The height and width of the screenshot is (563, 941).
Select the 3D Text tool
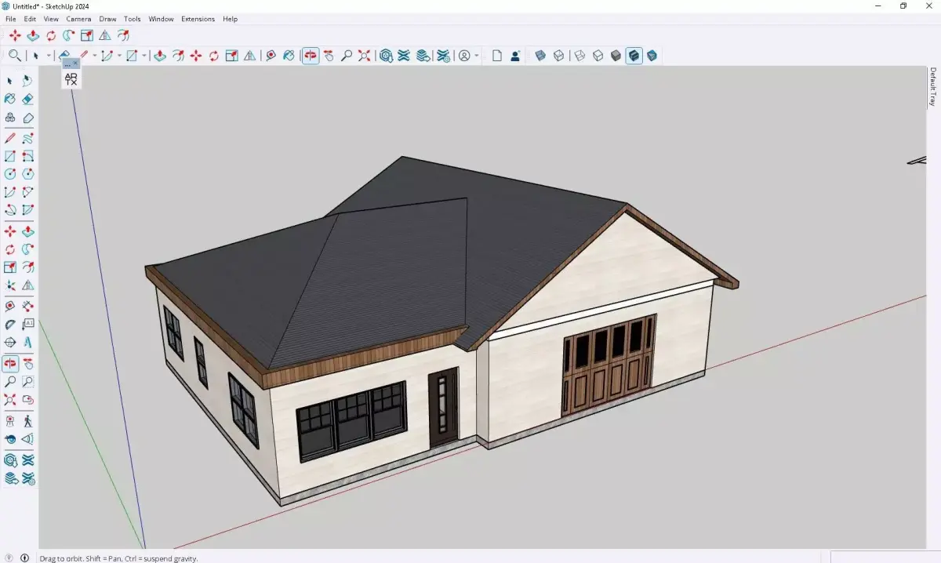(27, 343)
